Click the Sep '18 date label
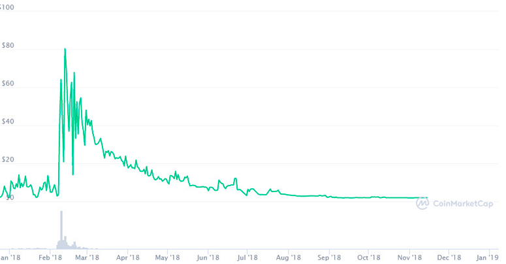The width and height of the screenshot is (506, 264). [x=329, y=257]
